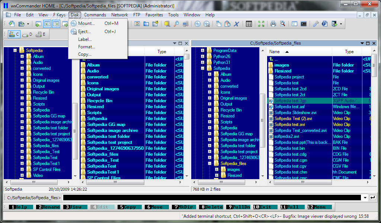Click the green left-arrow panel icon
The height and width of the screenshot is (223, 381).
[x=38, y=24]
